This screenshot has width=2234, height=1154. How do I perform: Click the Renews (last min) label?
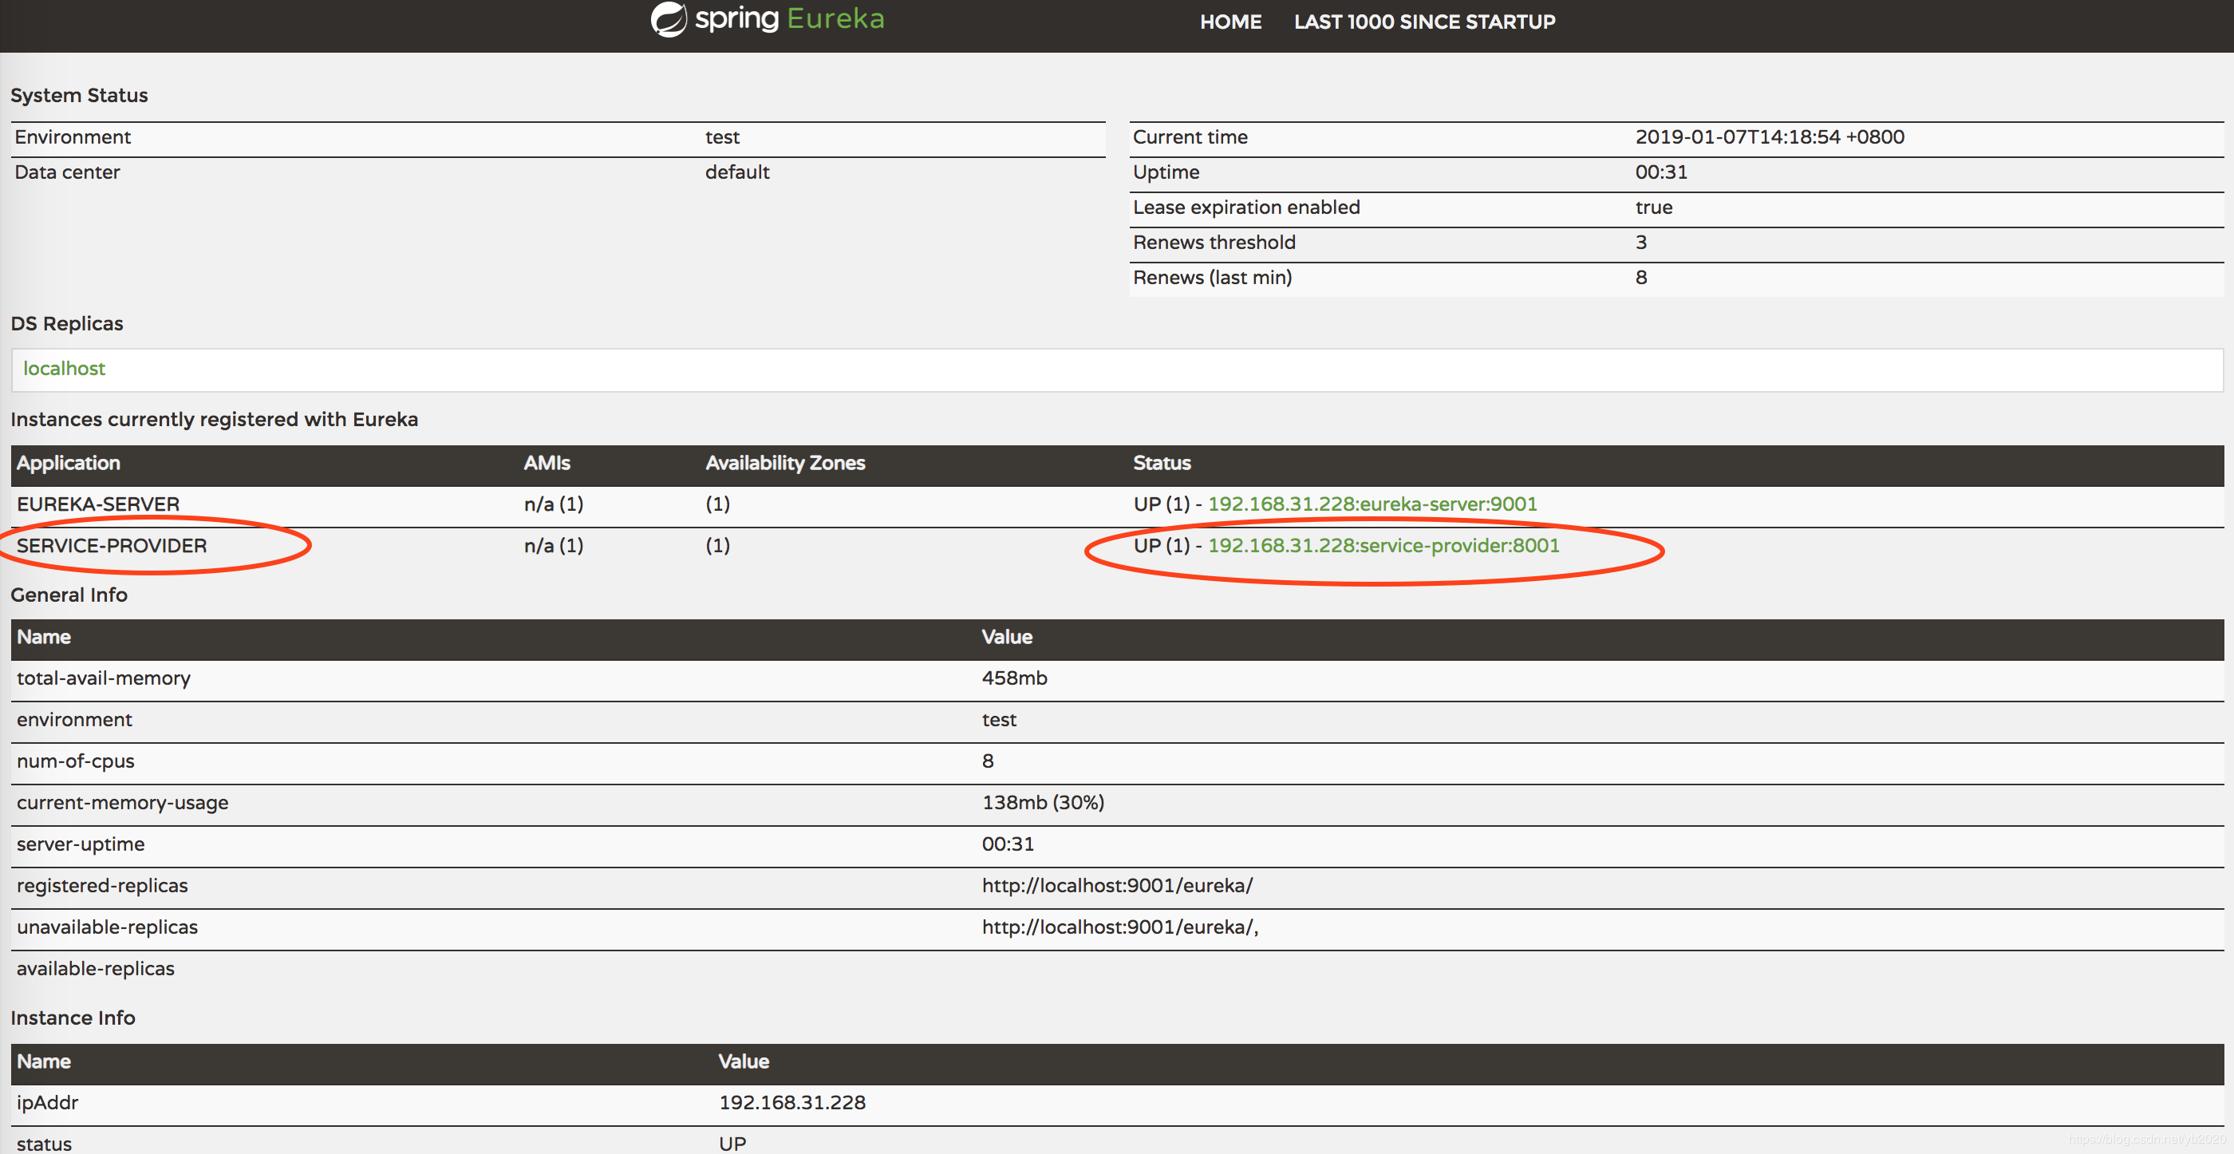pyautogui.click(x=1213, y=278)
